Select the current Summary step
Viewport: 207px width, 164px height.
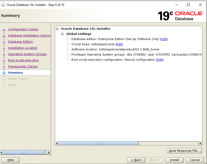[16, 73]
